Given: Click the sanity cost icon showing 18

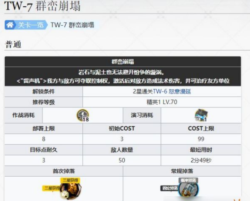Looking at the screenshot, I should click(x=82, y=115).
